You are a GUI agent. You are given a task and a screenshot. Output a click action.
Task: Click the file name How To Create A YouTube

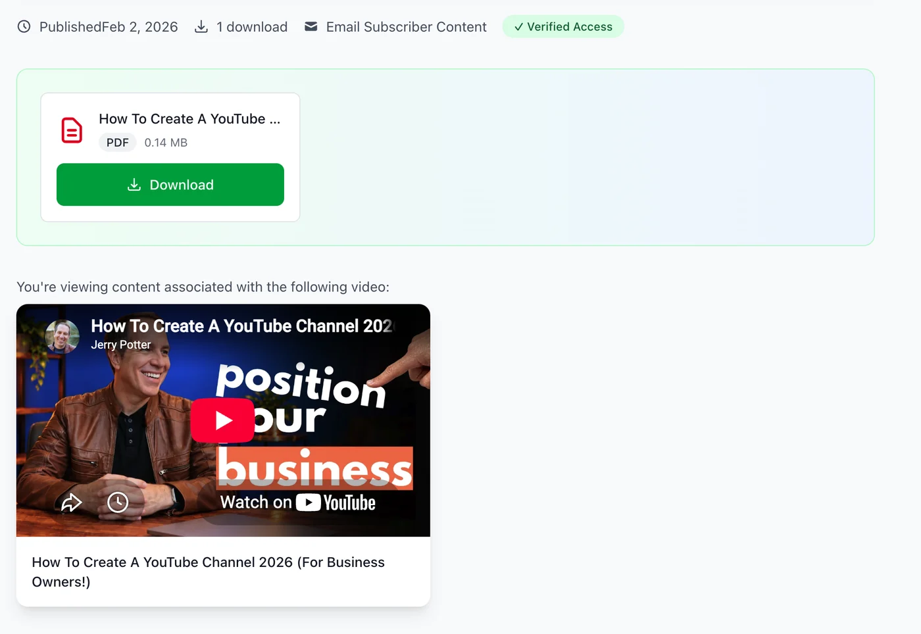[189, 119]
